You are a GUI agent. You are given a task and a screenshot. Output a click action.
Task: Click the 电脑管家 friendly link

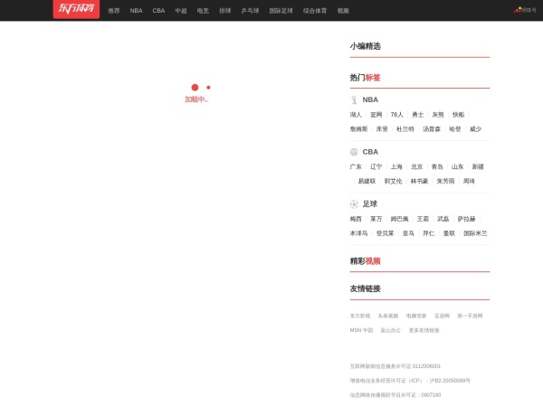point(416,316)
